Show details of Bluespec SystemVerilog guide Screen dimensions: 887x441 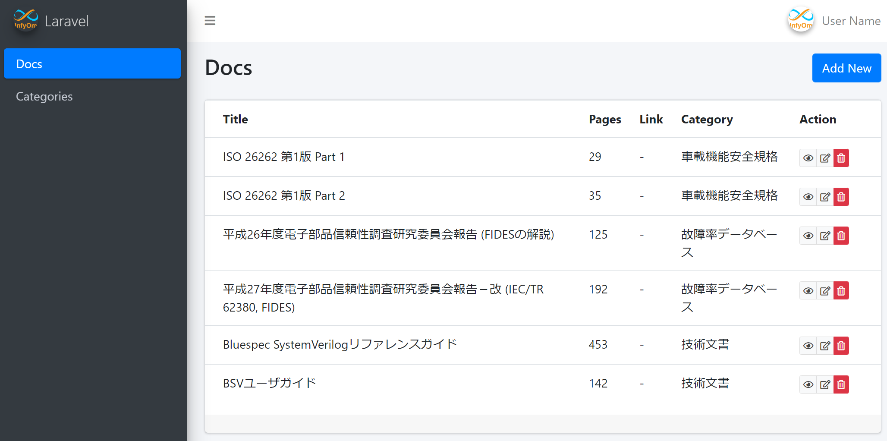808,346
